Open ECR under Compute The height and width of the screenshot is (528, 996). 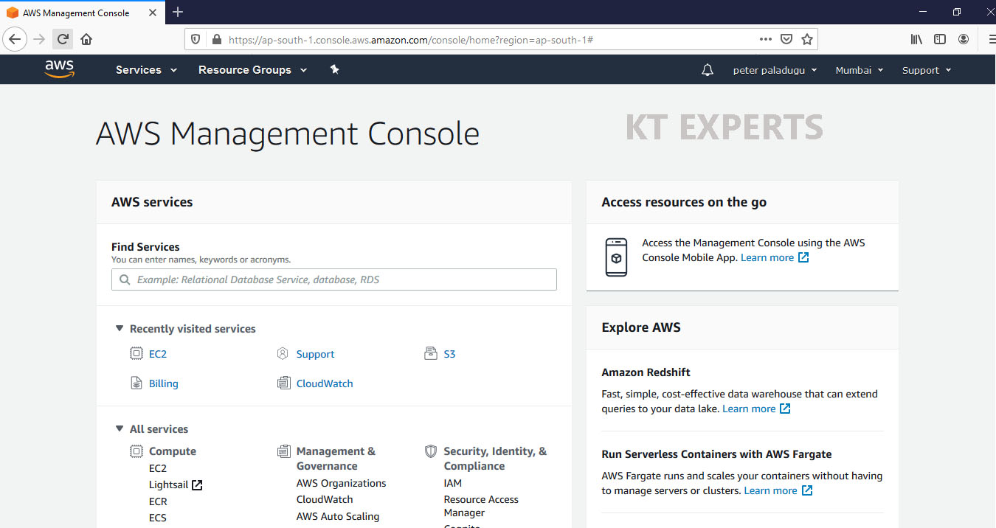point(158,501)
